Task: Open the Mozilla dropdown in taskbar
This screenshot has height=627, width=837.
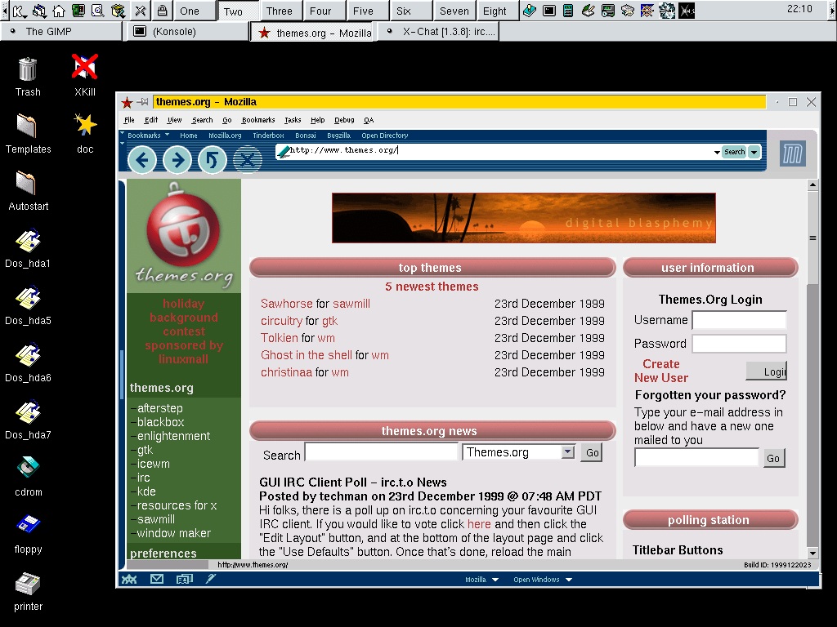Action: [481, 580]
